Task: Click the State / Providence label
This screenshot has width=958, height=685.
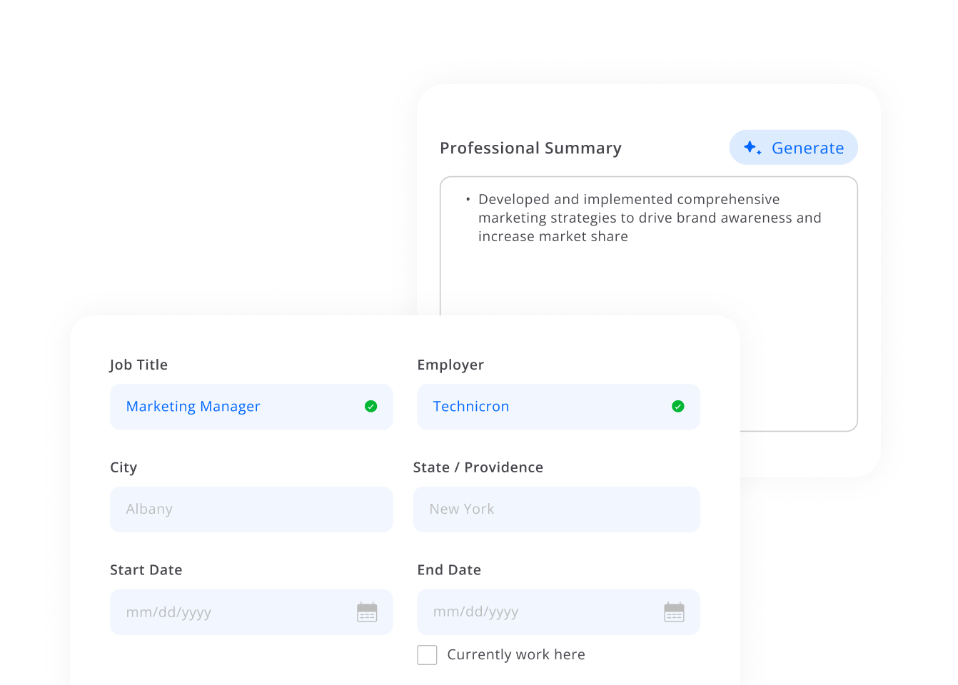Action: pos(478,467)
